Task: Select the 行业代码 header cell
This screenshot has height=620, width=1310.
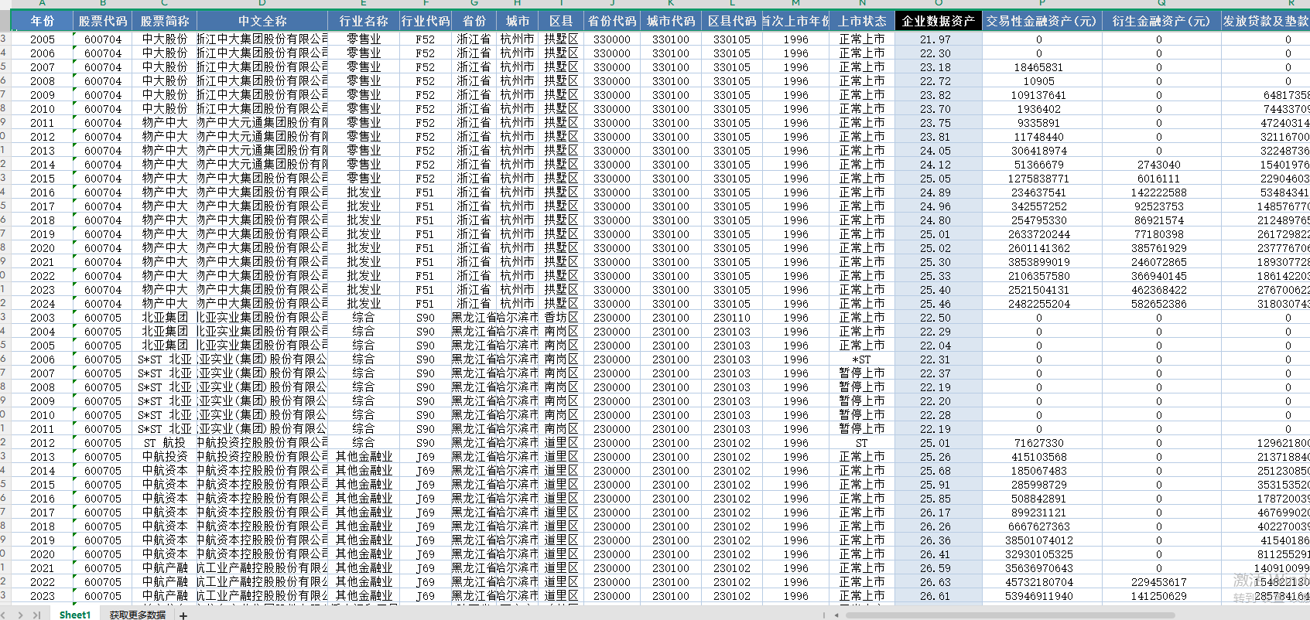Action: pyautogui.click(x=425, y=21)
